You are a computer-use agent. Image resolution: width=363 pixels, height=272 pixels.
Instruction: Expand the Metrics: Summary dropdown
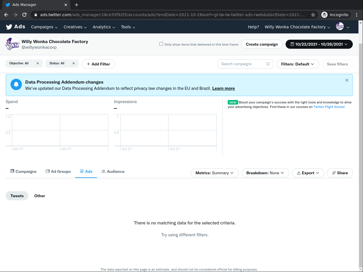pos(215,173)
